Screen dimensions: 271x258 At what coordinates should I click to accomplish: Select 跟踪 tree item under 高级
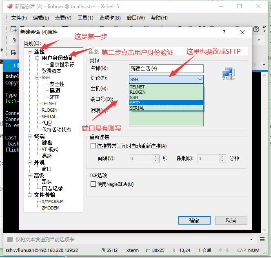click(47, 182)
